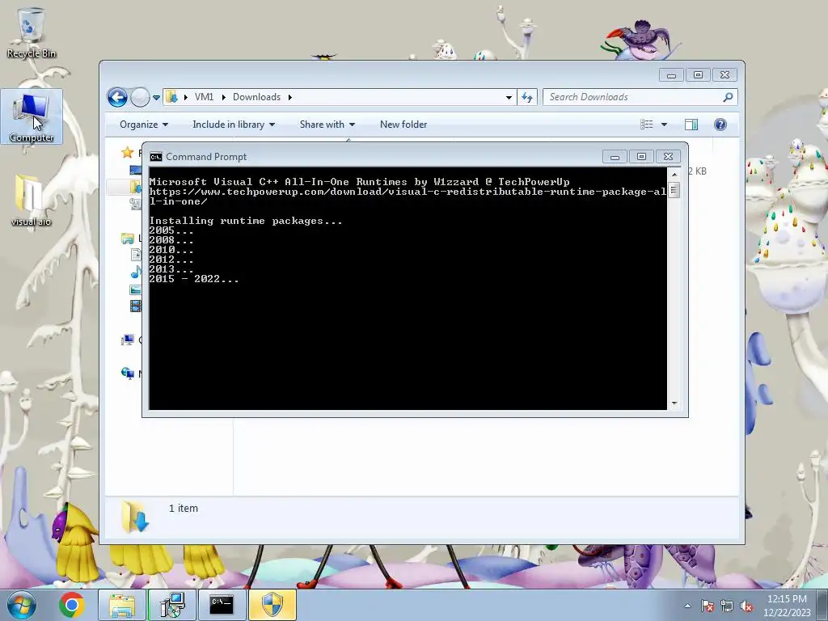This screenshot has width=828, height=621.
Task: Minimize the Downloads Explorer window
Action: [671, 75]
